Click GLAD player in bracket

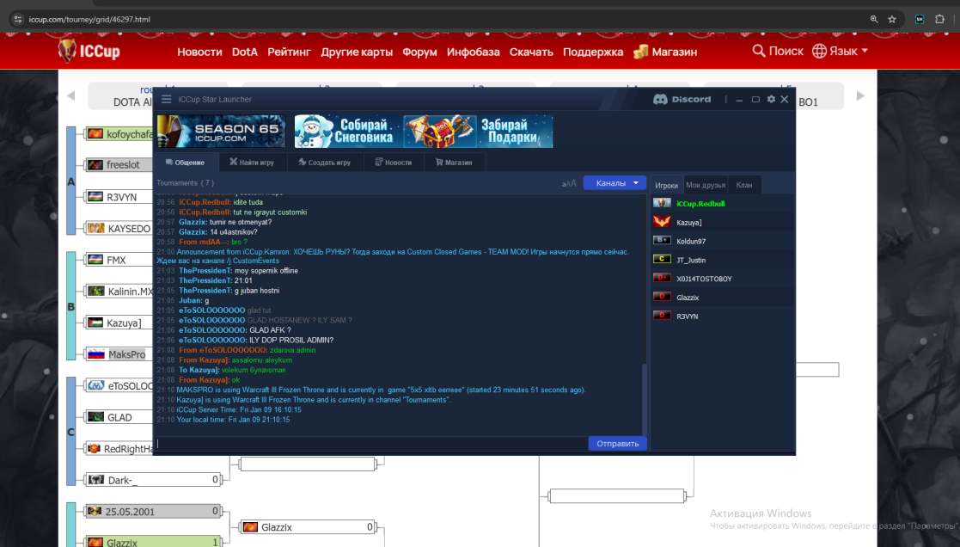click(x=119, y=417)
